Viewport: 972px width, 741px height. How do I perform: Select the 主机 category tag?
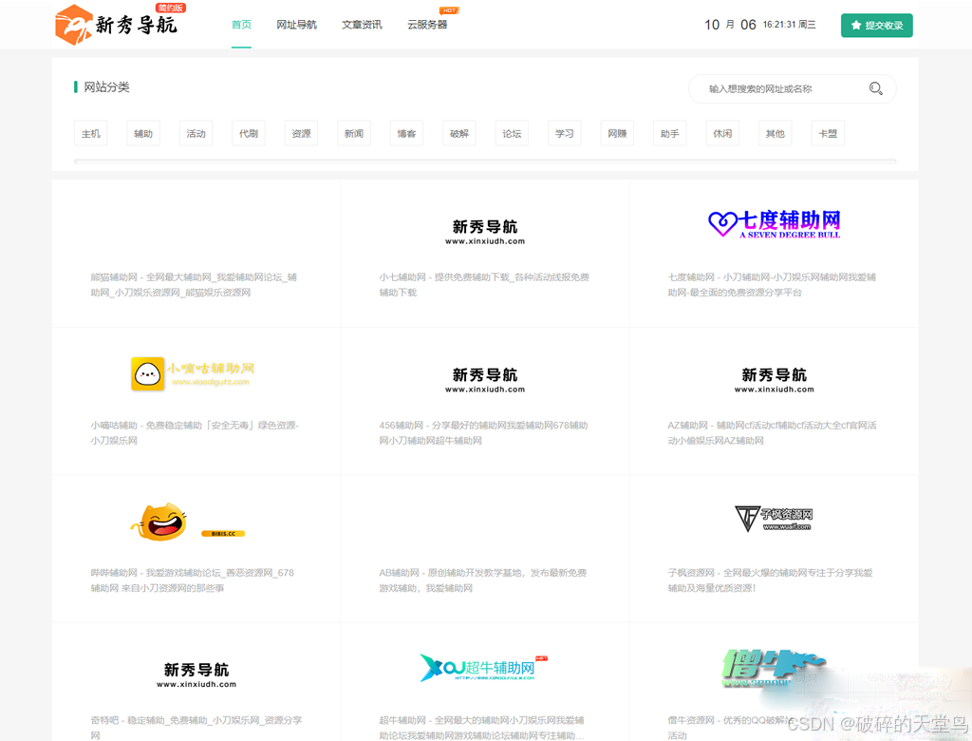[91, 133]
